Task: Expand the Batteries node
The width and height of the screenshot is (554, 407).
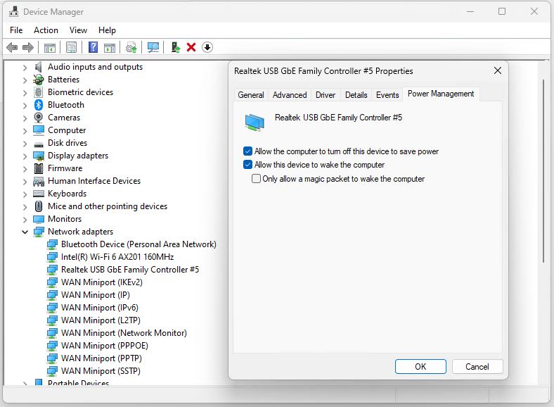Action: pos(25,80)
